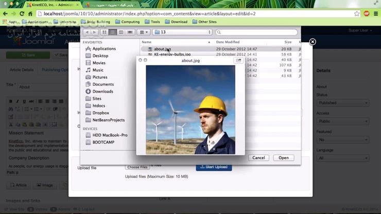Cancel the file selection dialog

point(258,158)
